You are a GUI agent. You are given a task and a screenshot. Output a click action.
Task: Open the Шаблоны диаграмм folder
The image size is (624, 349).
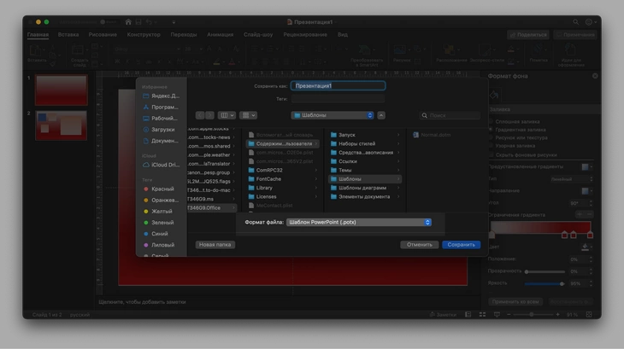coord(365,188)
